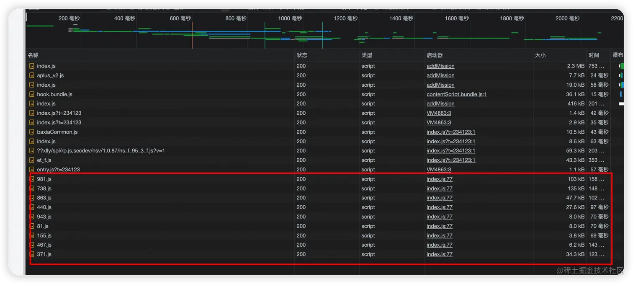This screenshot has width=633, height=284.
Task: Click the 135 kB size cell
Action: point(576,188)
